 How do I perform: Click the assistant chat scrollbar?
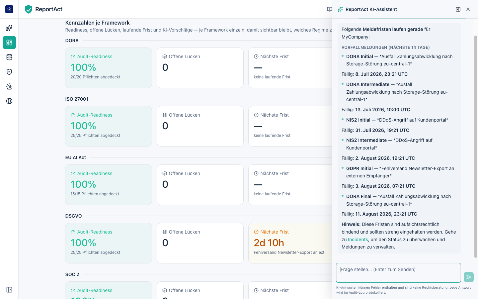475,146
